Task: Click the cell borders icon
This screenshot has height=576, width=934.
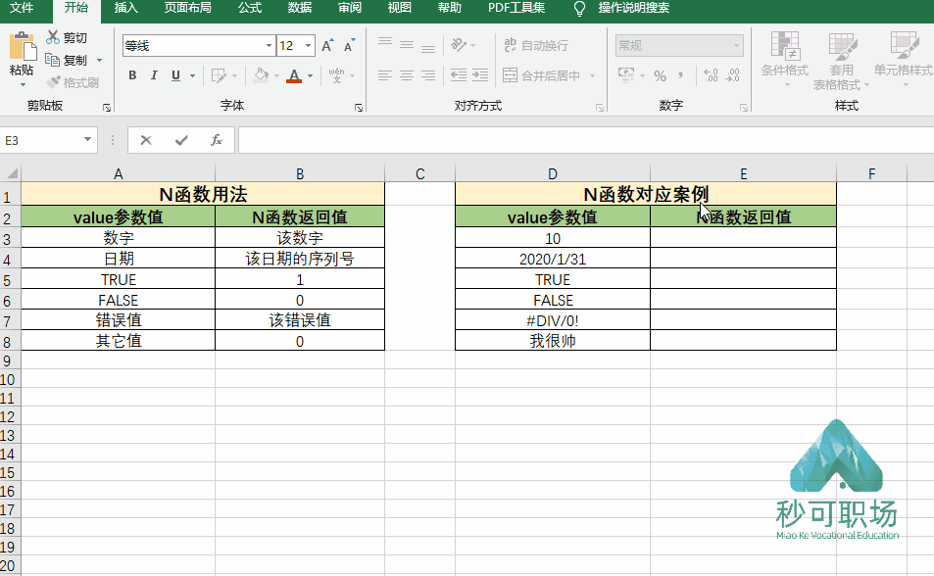Action: click(219, 75)
